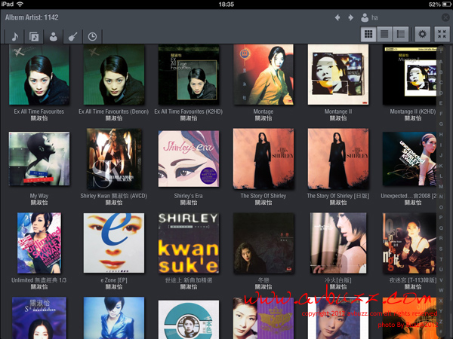Open the Shirley's Era album
Screen dimensions: 453x339
pyautogui.click(x=189, y=160)
